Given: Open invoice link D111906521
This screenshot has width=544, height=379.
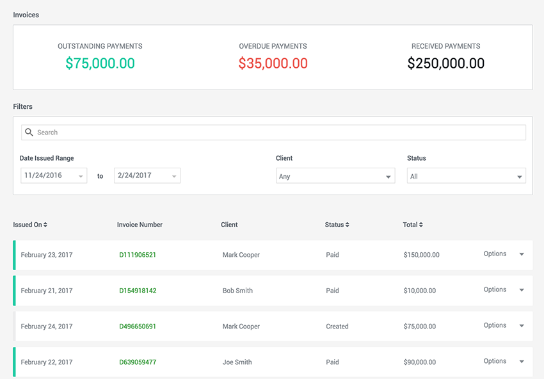Looking at the screenshot, I should click(x=138, y=255).
